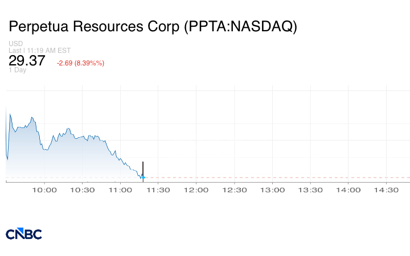
Task: Click the black vertical marker at chart's latest point
Action: (x=143, y=169)
